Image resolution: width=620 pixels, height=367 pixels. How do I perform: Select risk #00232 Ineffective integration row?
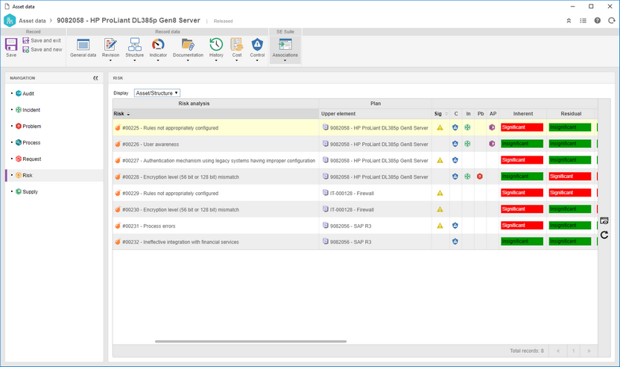[180, 242]
